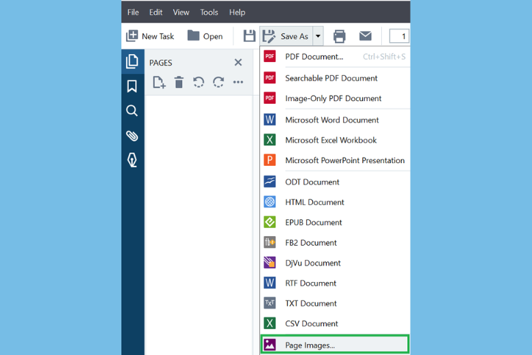532x355 pixels.
Task: Open the File menu
Action: click(x=133, y=12)
